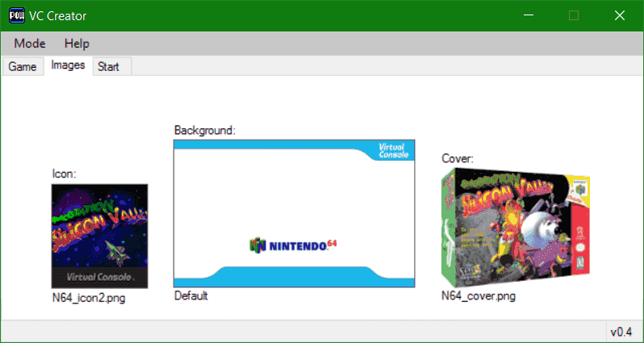Click the Default background label
Screen dimensions: 644x343
(191, 295)
